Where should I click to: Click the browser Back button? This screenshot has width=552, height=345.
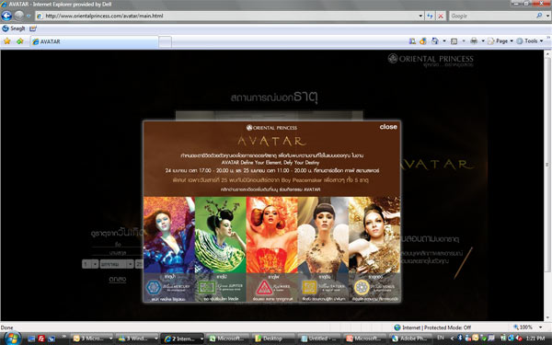[6, 16]
